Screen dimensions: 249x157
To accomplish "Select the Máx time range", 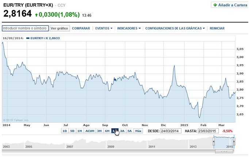I will click(138, 131).
